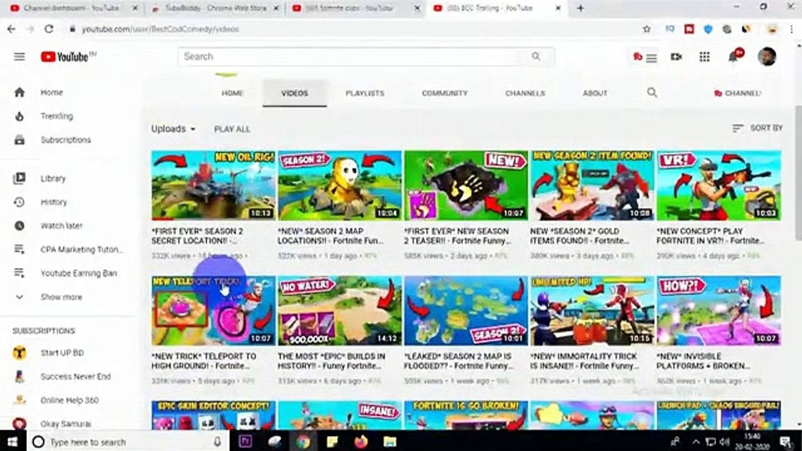This screenshot has height=451, width=802.
Task: Click the browser address bar
Action: tap(351, 29)
